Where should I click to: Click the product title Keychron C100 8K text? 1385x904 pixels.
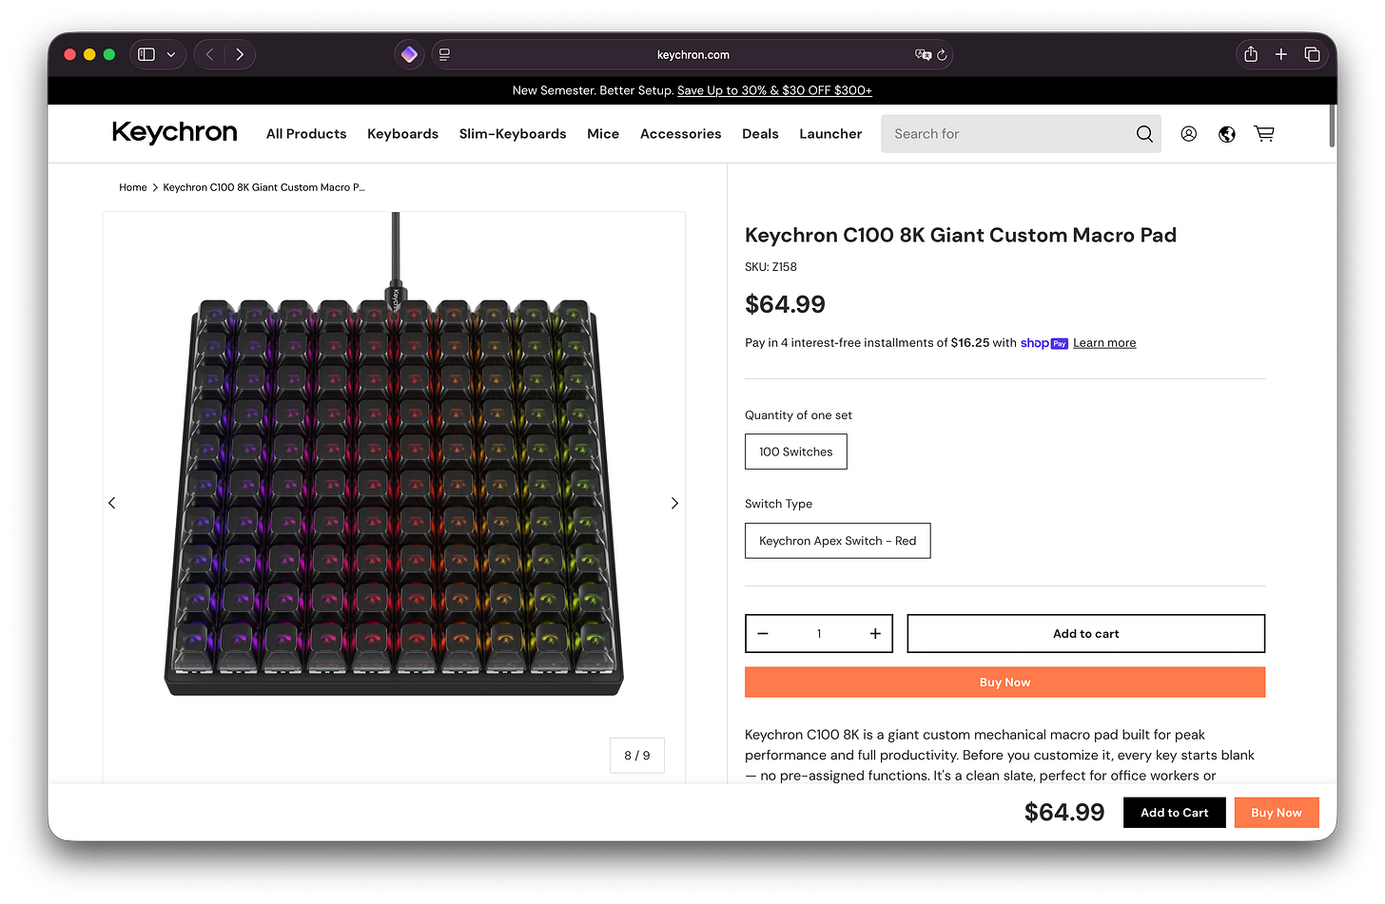[961, 235]
